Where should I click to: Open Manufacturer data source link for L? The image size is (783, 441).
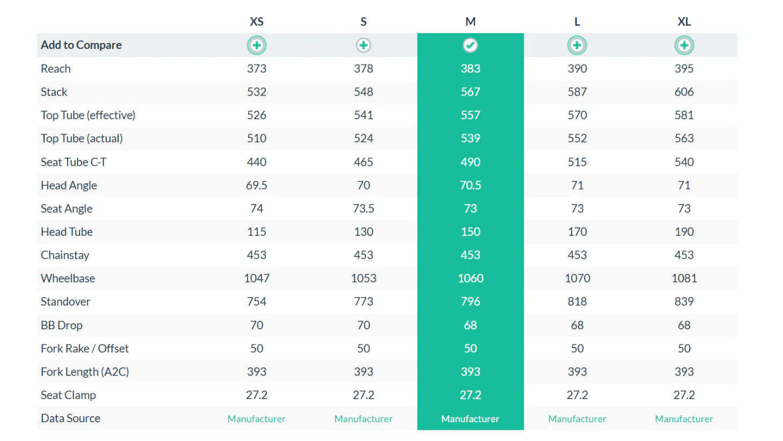(577, 419)
